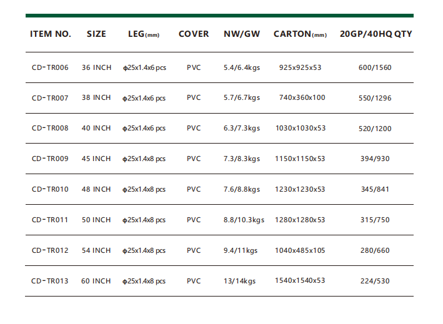Screen dimensions: 443x324
Task: Select item number CD-TR009
Action: click(50, 159)
